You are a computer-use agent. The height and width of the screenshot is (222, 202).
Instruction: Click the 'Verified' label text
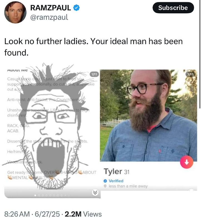tap(116, 181)
